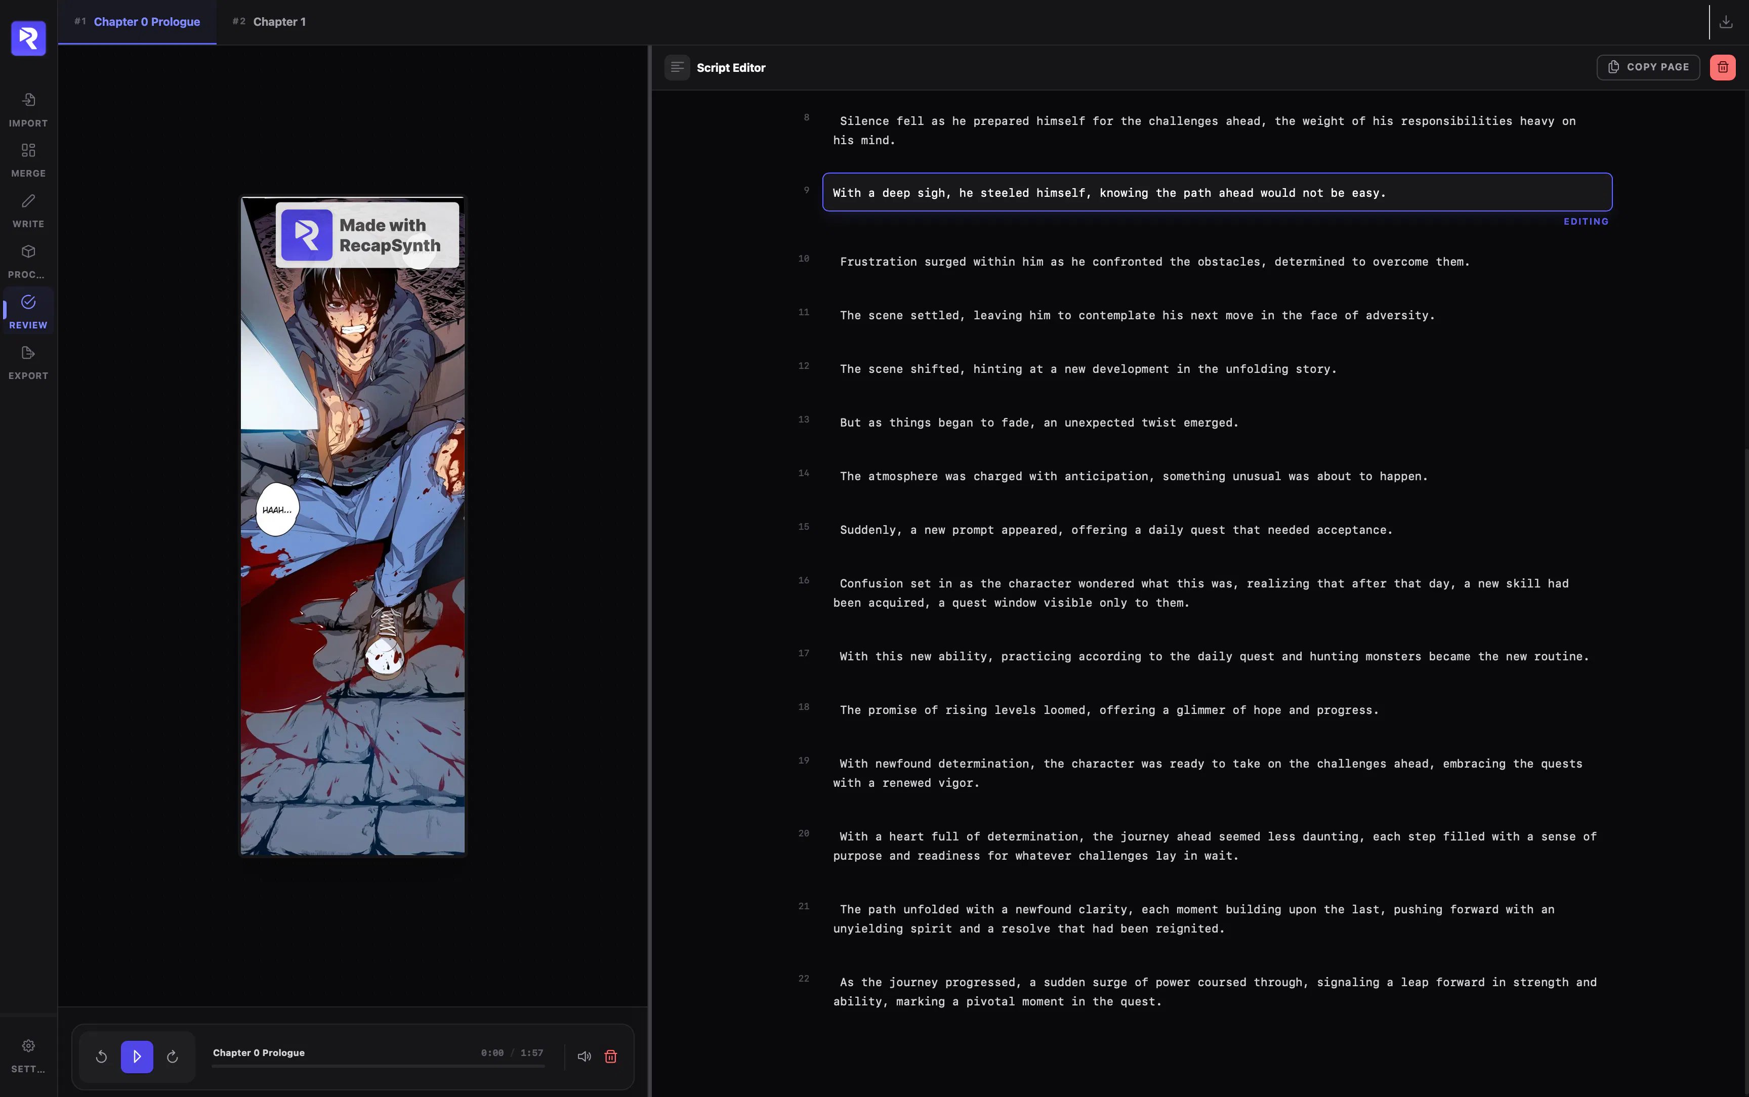Viewport: 1749px width, 1097px height.
Task: Switch to Chapter 0 Prologue tab
Action: point(137,22)
